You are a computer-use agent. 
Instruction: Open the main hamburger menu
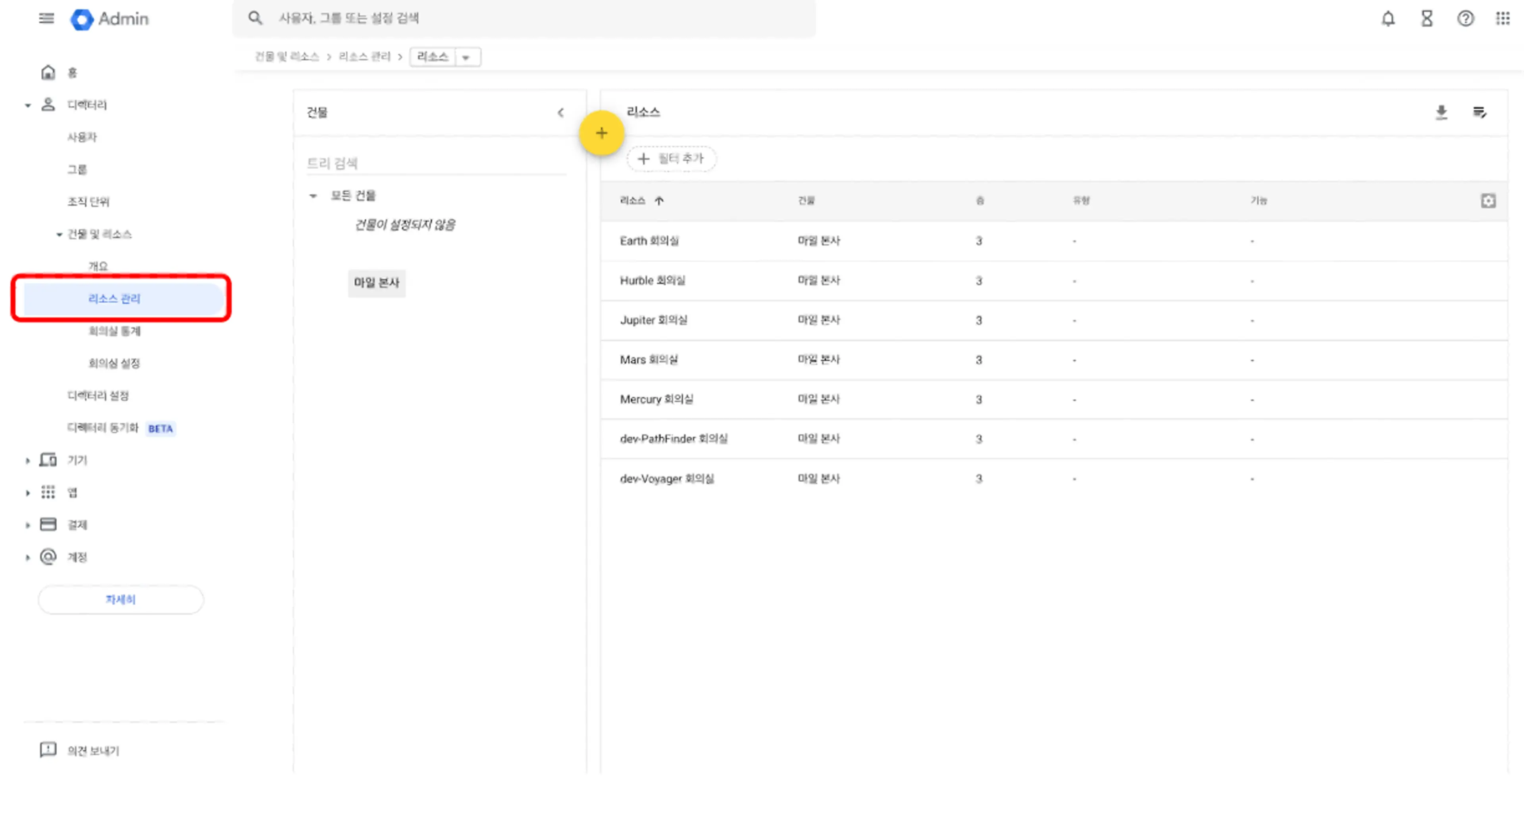[46, 18]
